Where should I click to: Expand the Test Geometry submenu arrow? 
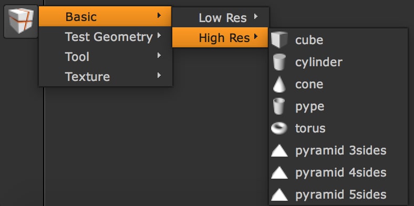click(159, 35)
